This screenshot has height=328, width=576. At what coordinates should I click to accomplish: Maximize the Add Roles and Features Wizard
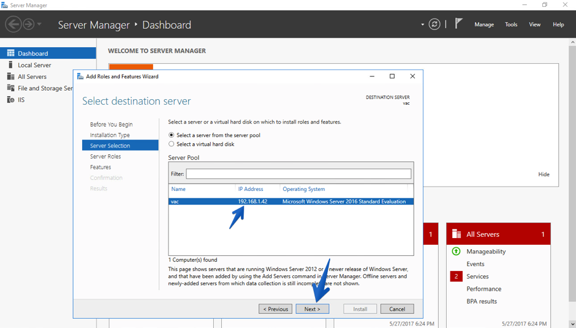tap(392, 76)
